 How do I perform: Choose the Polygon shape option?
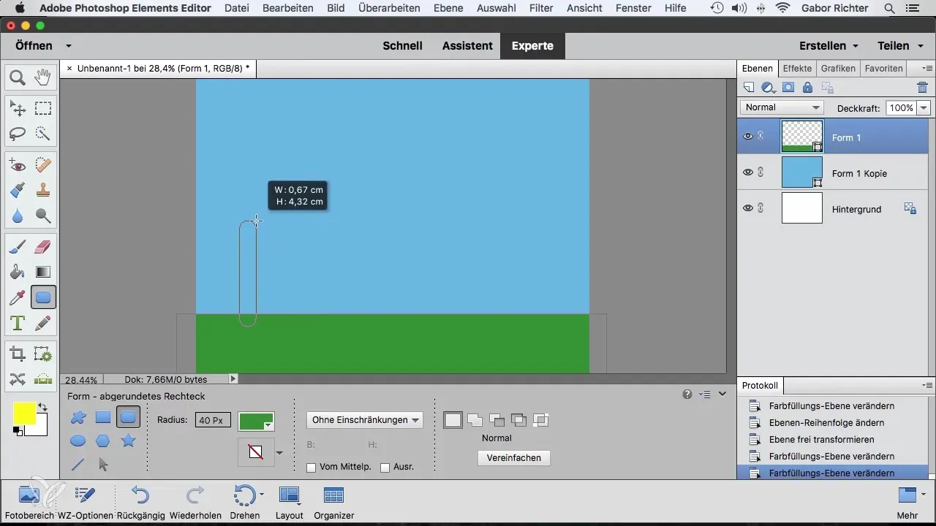[103, 441]
